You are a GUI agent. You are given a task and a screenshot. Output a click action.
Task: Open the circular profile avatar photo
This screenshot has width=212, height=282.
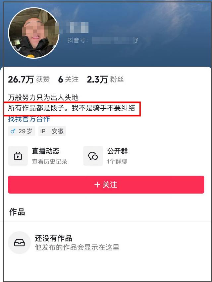click(34, 33)
